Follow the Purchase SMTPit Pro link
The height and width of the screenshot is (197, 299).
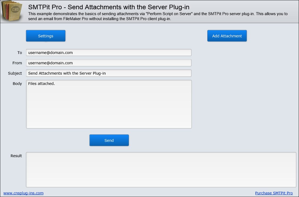point(274,193)
